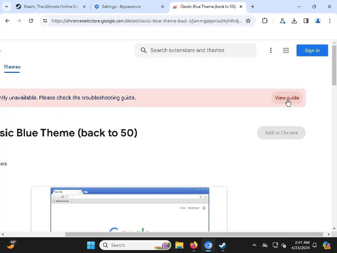The height and width of the screenshot is (253, 337).
Task: Open the tab search dropdown arrow
Action: click(7, 7)
